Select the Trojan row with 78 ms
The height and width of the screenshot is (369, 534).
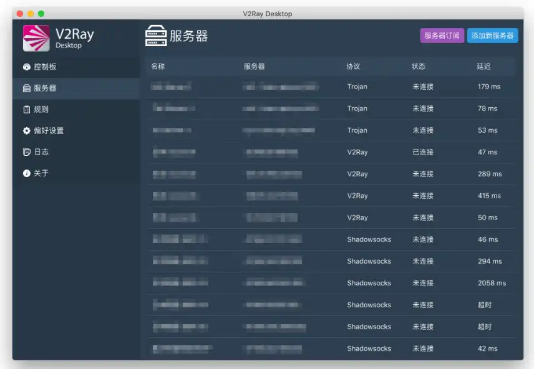pos(331,108)
